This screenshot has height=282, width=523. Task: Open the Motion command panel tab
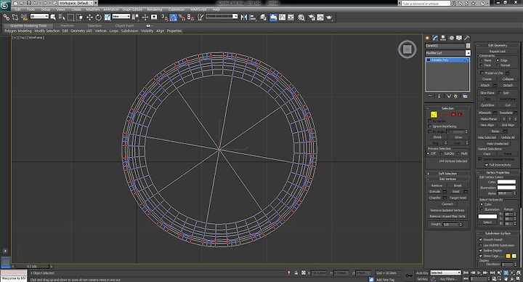(x=451, y=38)
